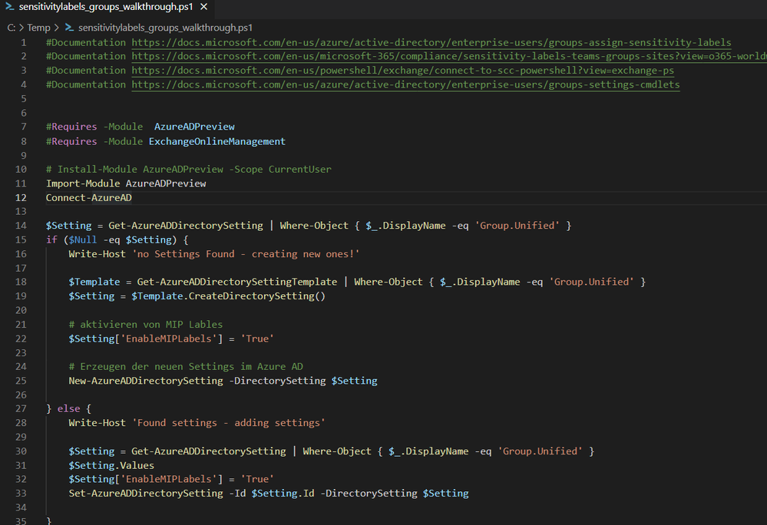Click '$Setting.Values' on line 31

(x=111, y=465)
